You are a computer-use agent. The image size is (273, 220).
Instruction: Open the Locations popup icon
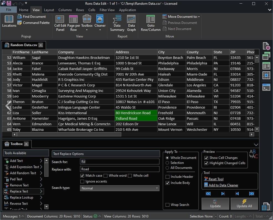9,19
